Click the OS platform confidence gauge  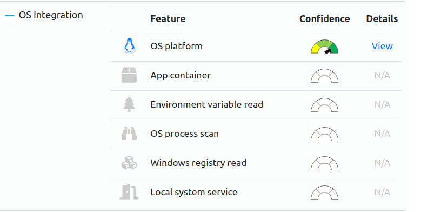(x=325, y=47)
